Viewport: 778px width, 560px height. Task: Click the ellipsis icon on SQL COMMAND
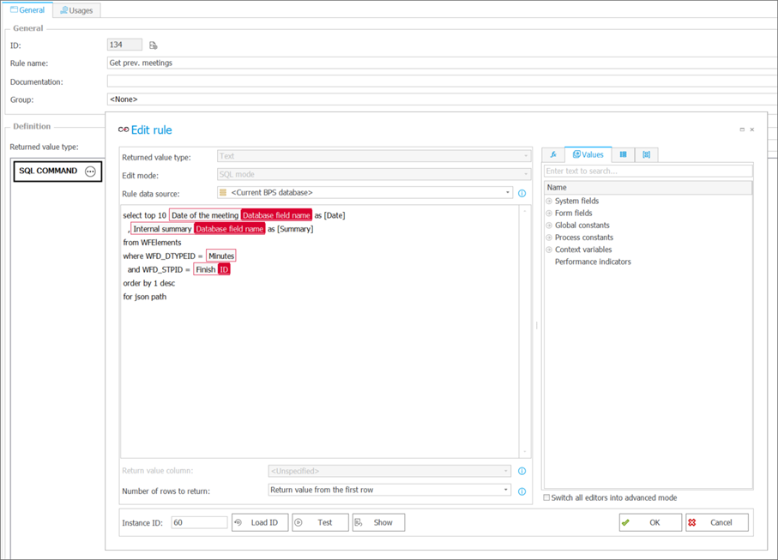[90, 172]
